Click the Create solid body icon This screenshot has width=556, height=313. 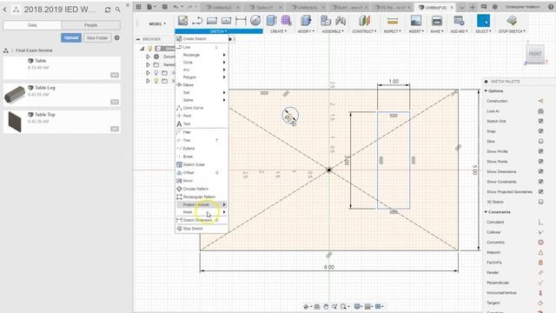click(271, 21)
